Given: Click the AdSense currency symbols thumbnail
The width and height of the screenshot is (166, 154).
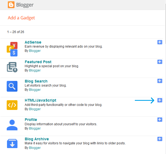Looking at the screenshot, I should coord(12,49).
